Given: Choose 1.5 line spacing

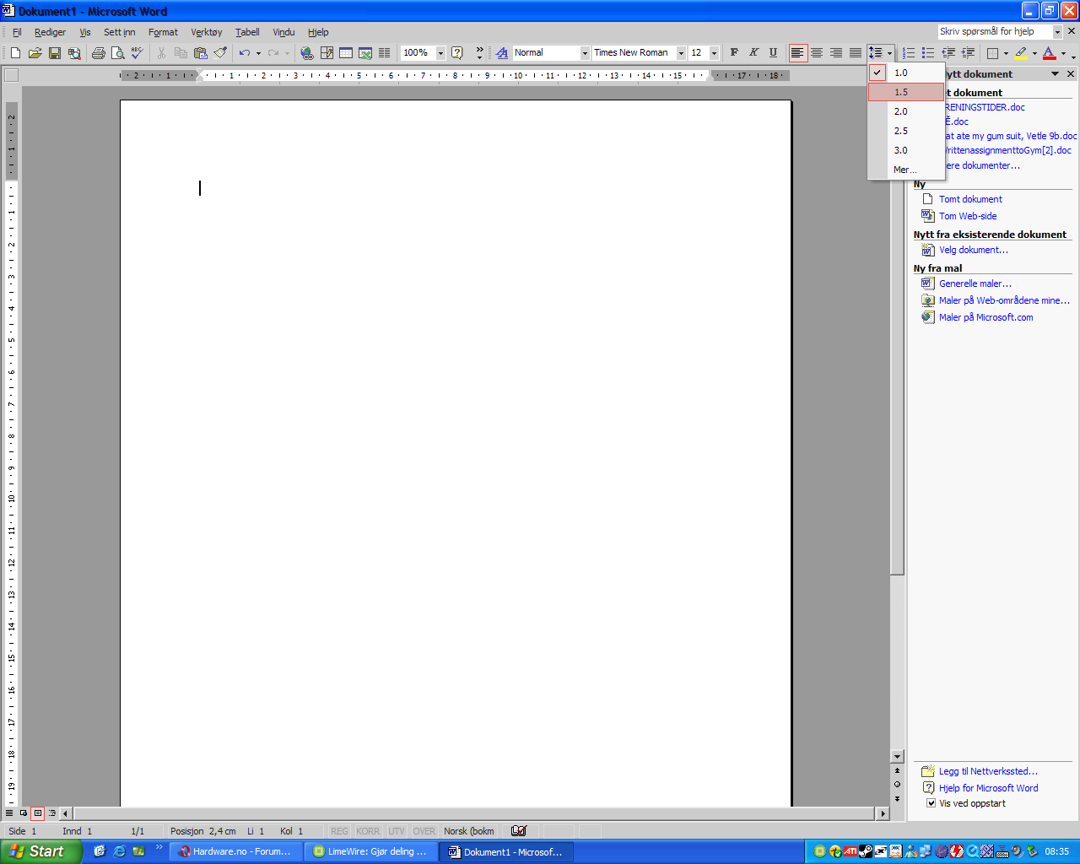Looking at the screenshot, I should click(906, 92).
